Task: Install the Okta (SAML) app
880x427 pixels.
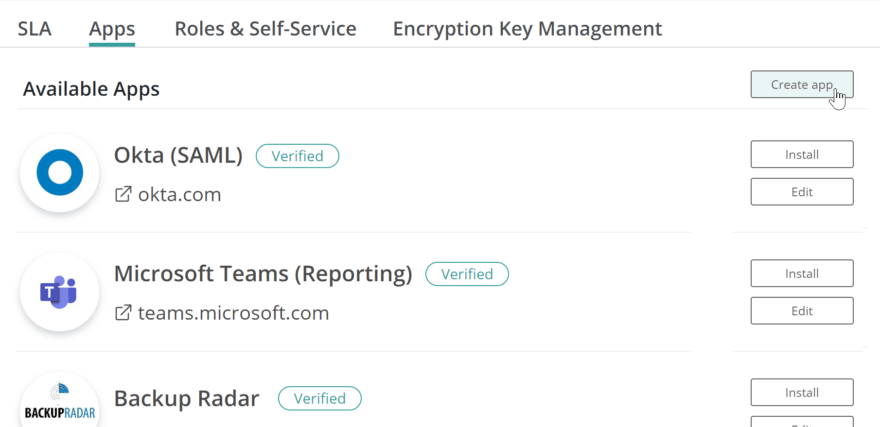Action: click(802, 154)
